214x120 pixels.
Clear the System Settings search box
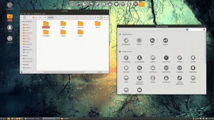pos(204,30)
